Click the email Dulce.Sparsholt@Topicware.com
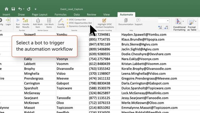 click(x=146, y=88)
